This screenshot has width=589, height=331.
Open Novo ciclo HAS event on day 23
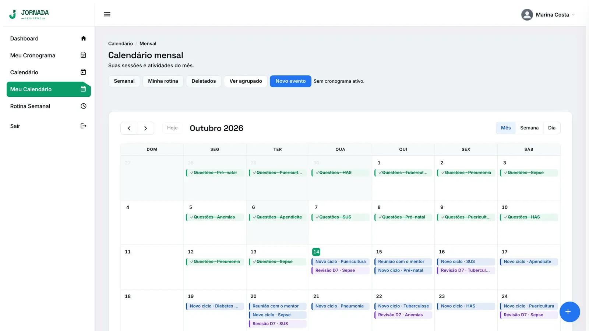(466, 306)
